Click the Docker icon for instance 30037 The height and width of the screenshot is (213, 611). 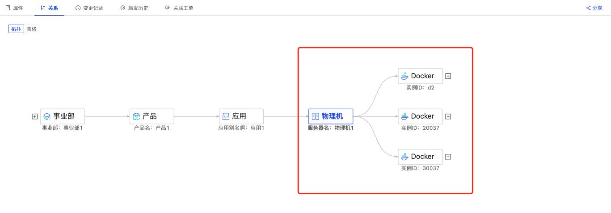(405, 157)
